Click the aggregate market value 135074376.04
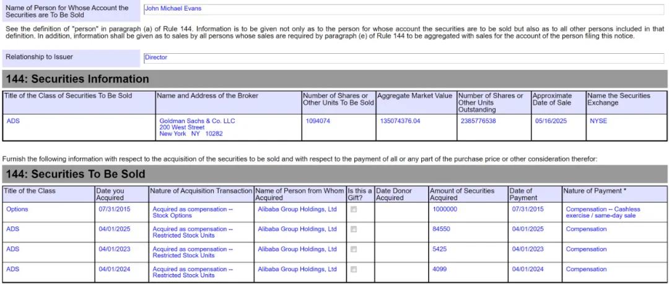Screen dimensions: 669x284 click(400, 121)
